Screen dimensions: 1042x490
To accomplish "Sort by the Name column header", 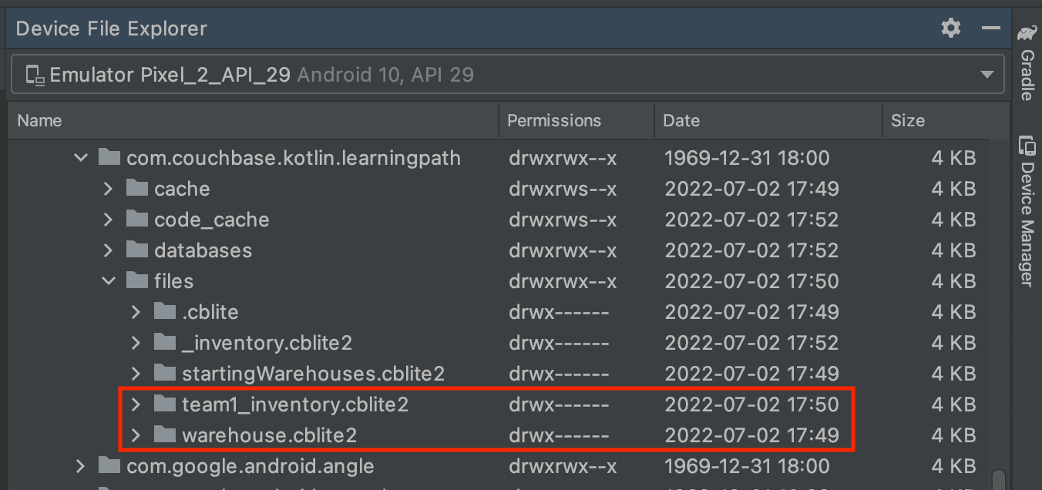I will [x=254, y=120].
